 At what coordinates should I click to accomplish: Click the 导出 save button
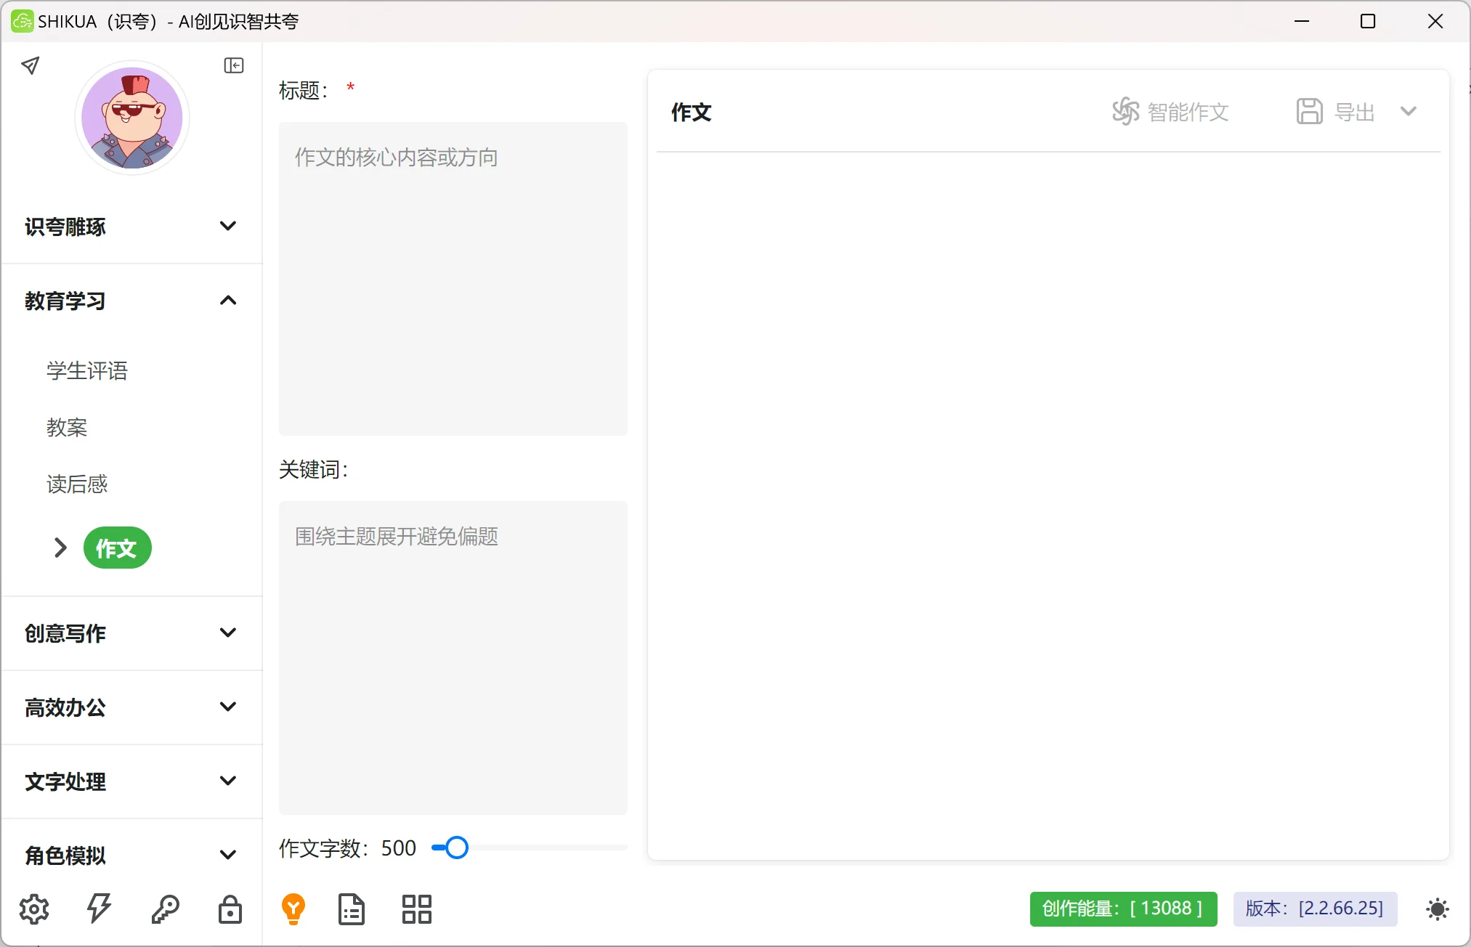pyautogui.click(x=1336, y=112)
